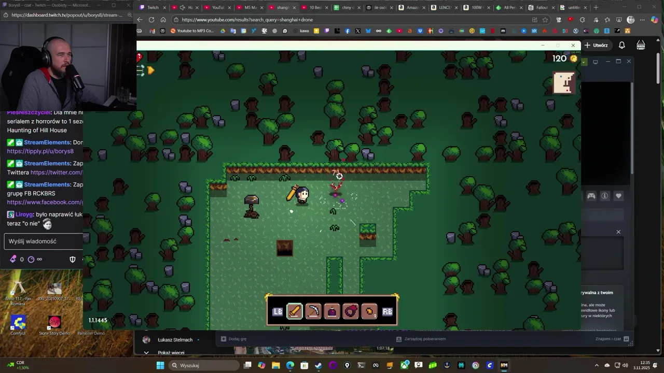Open the minimap tile in game corner
Image resolution: width=664 pixels, height=373 pixels.
tap(564, 83)
